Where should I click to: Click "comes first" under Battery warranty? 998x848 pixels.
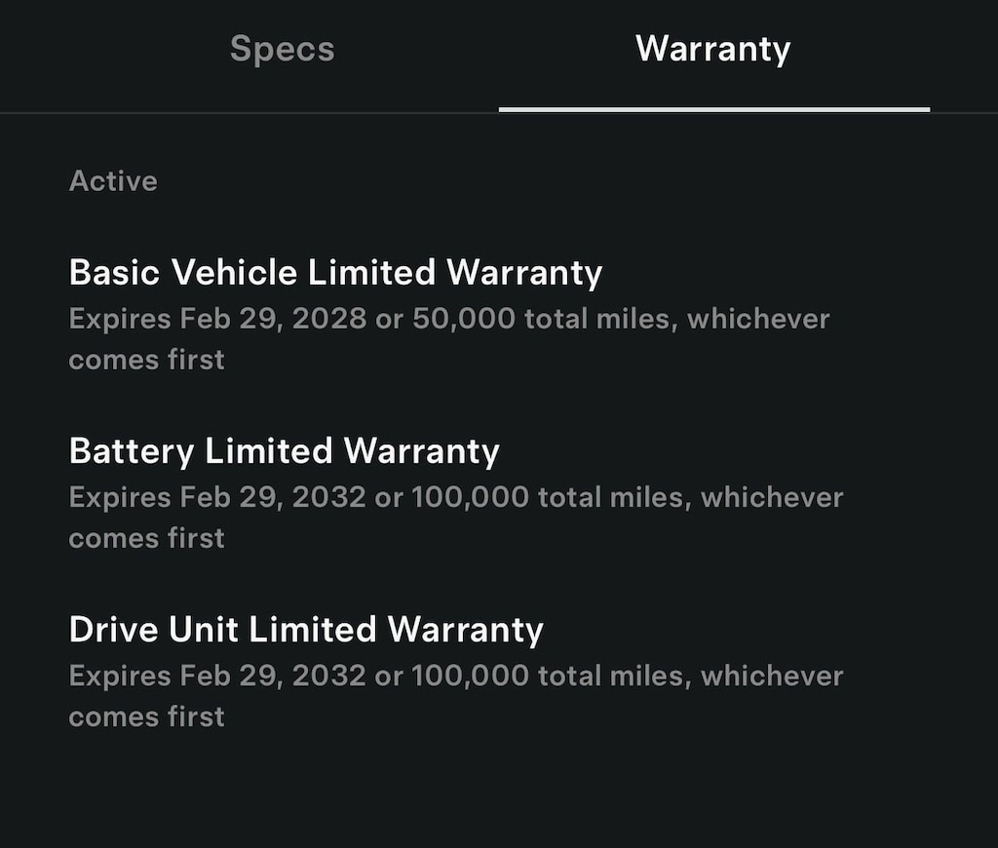coord(146,539)
